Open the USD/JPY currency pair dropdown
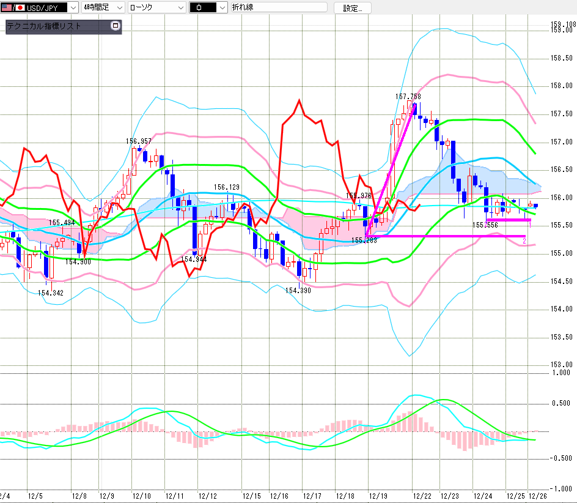 72,8
